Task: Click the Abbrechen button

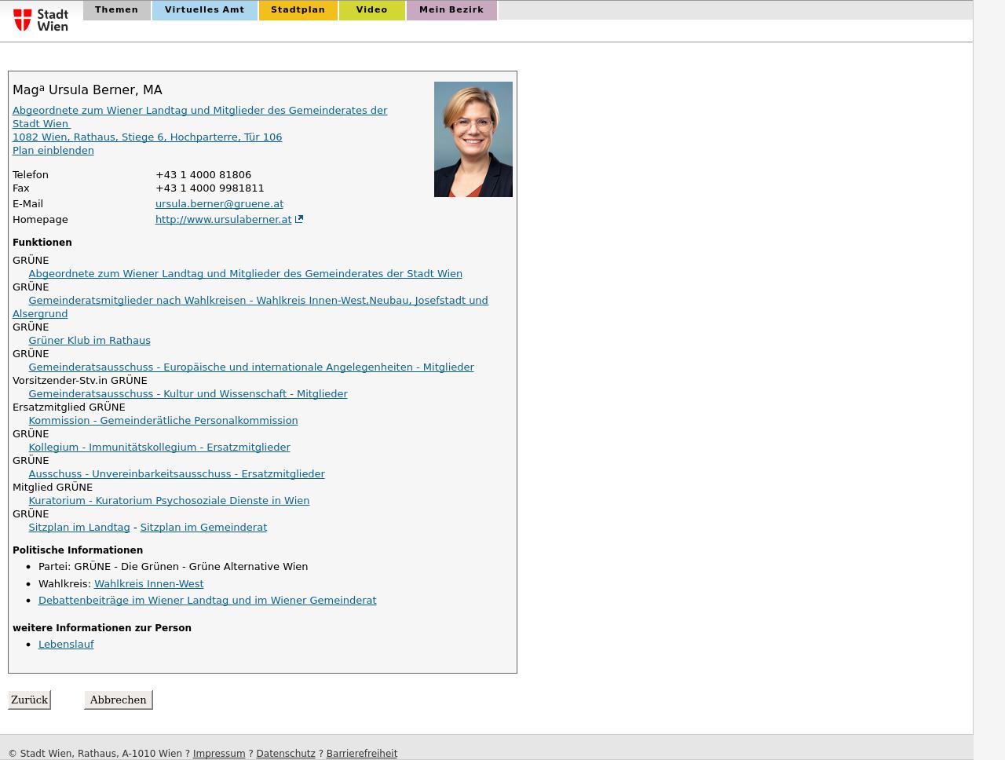Action: pyautogui.click(x=118, y=700)
